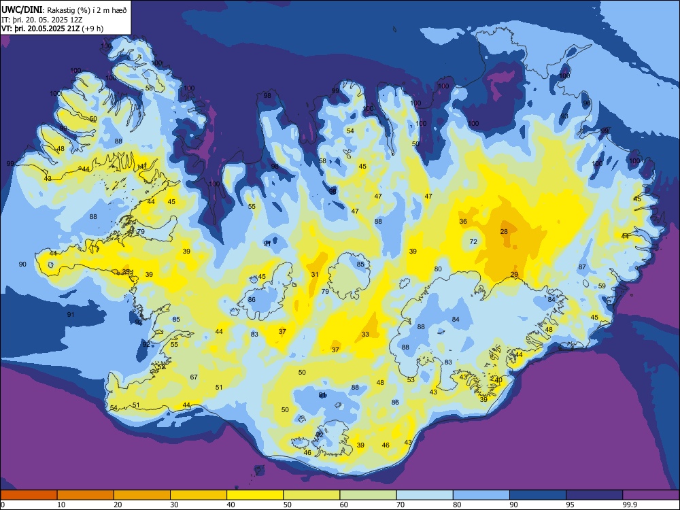
Task: Click the '60' legend tick label
Action: [344, 505]
